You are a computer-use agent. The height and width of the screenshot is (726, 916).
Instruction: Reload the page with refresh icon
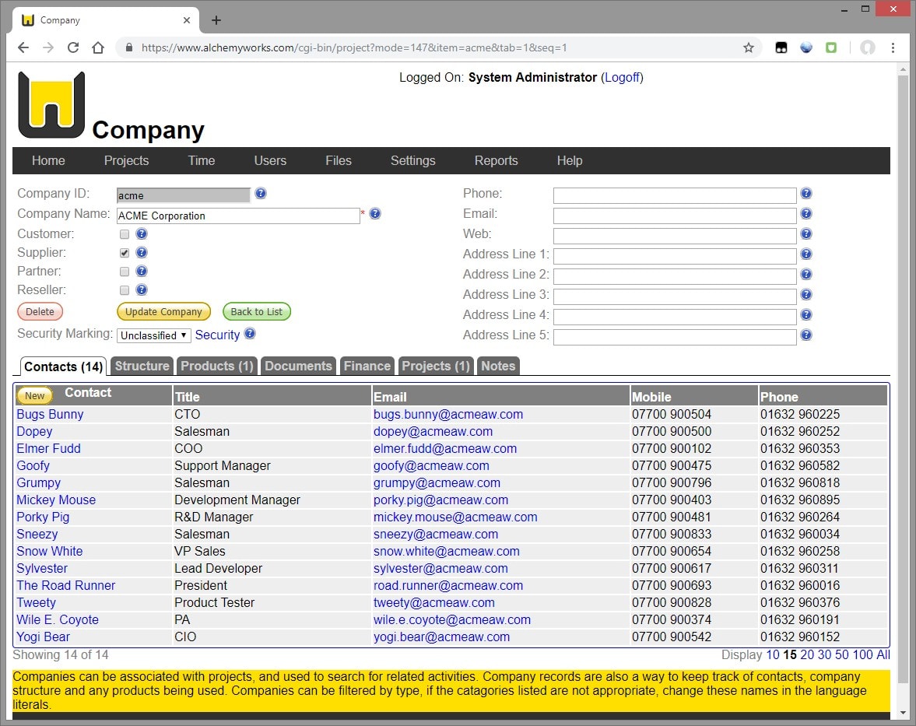[73, 48]
